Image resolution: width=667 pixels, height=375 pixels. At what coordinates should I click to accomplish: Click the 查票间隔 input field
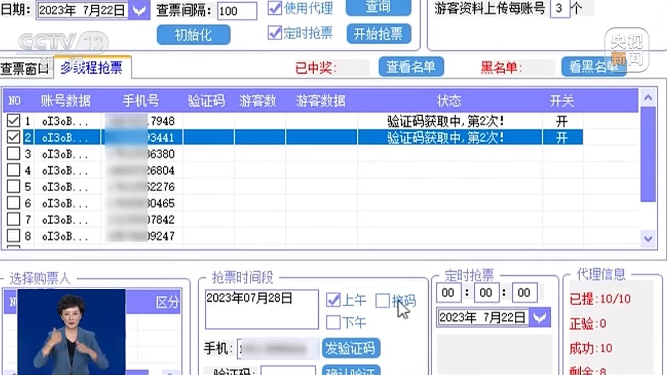pyautogui.click(x=237, y=11)
